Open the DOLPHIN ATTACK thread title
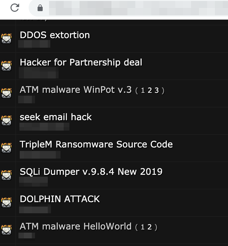 (60, 199)
